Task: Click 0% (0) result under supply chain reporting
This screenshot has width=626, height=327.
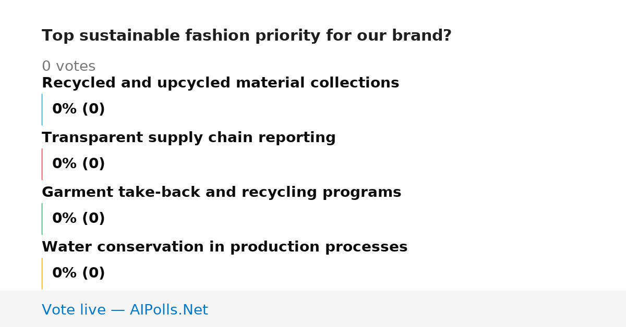Action: click(x=78, y=164)
